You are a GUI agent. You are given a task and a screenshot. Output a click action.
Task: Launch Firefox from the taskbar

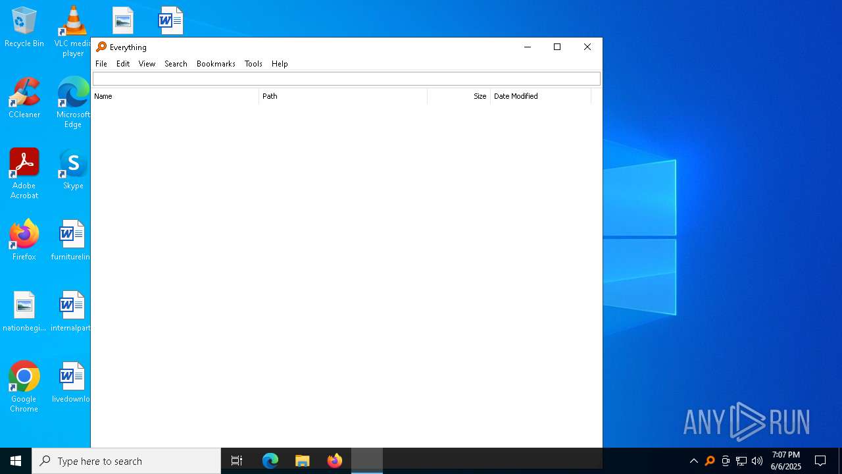point(335,461)
